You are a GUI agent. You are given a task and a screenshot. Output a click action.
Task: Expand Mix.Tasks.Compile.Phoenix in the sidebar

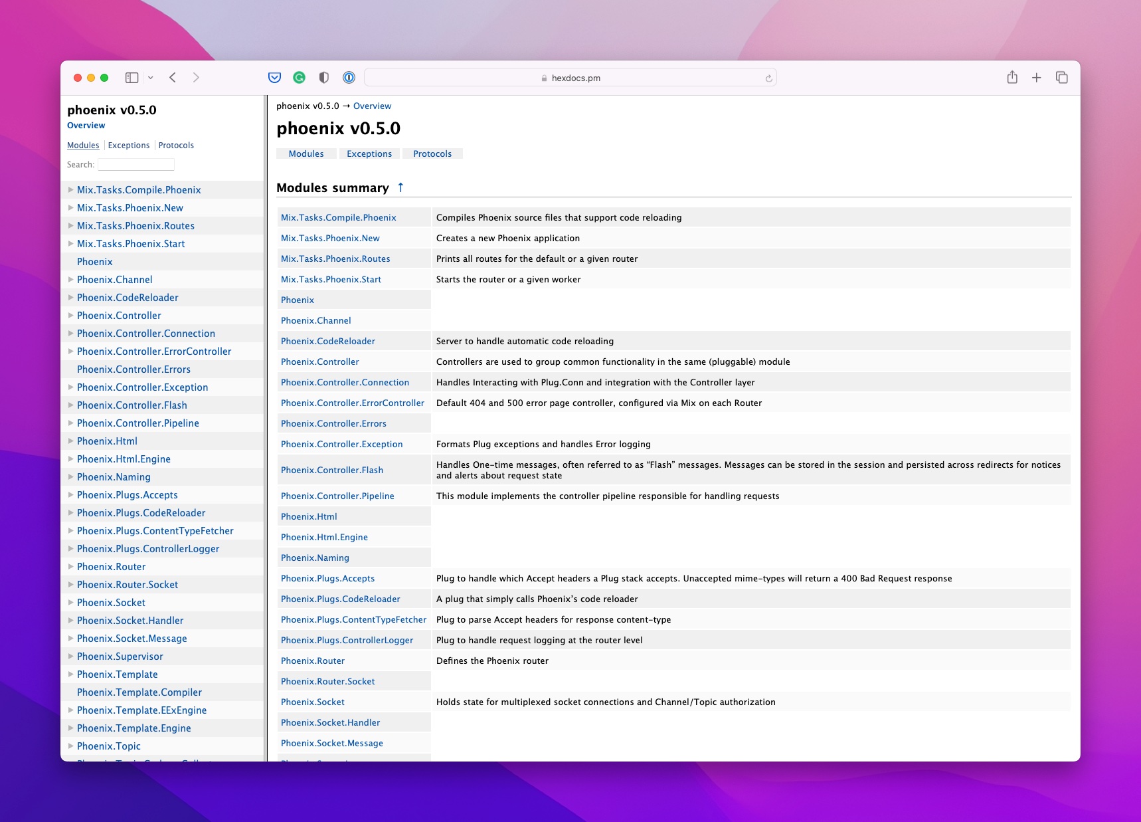coord(70,190)
